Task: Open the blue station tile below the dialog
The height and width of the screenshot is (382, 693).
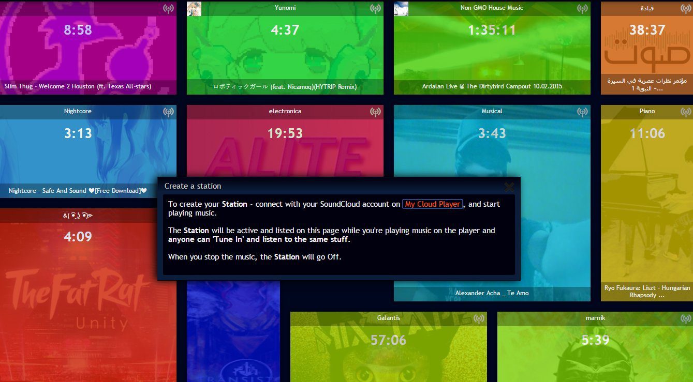Action: (x=233, y=331)
